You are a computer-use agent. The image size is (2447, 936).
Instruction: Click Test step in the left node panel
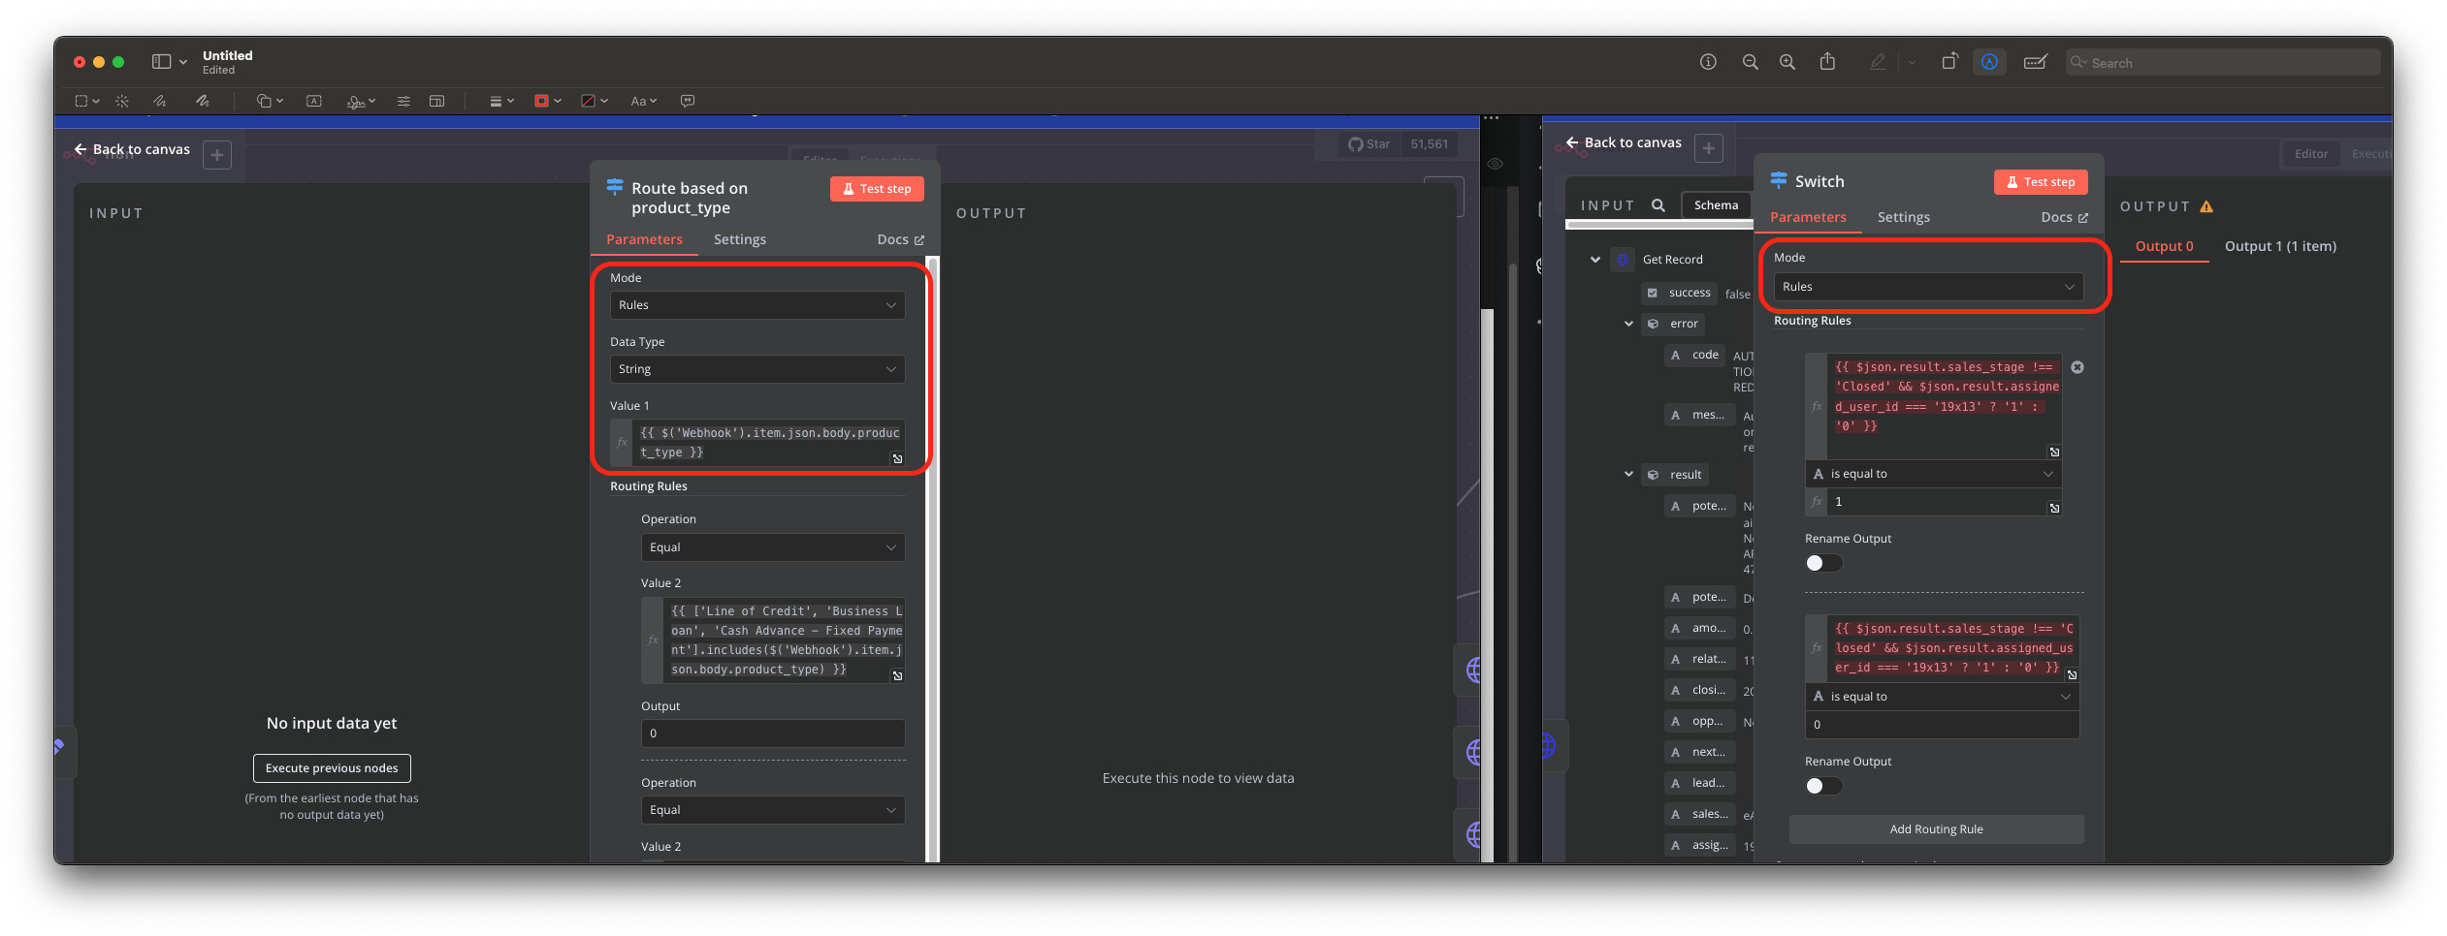coord(877,189)
